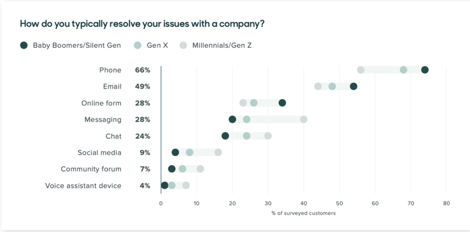Click the Baby Boomers dot in Email row
470x232 pixels.
[353, 86]
